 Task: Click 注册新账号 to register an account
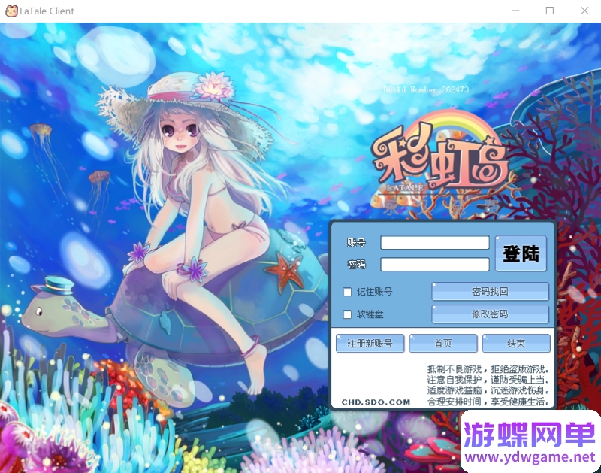(370, 344)
